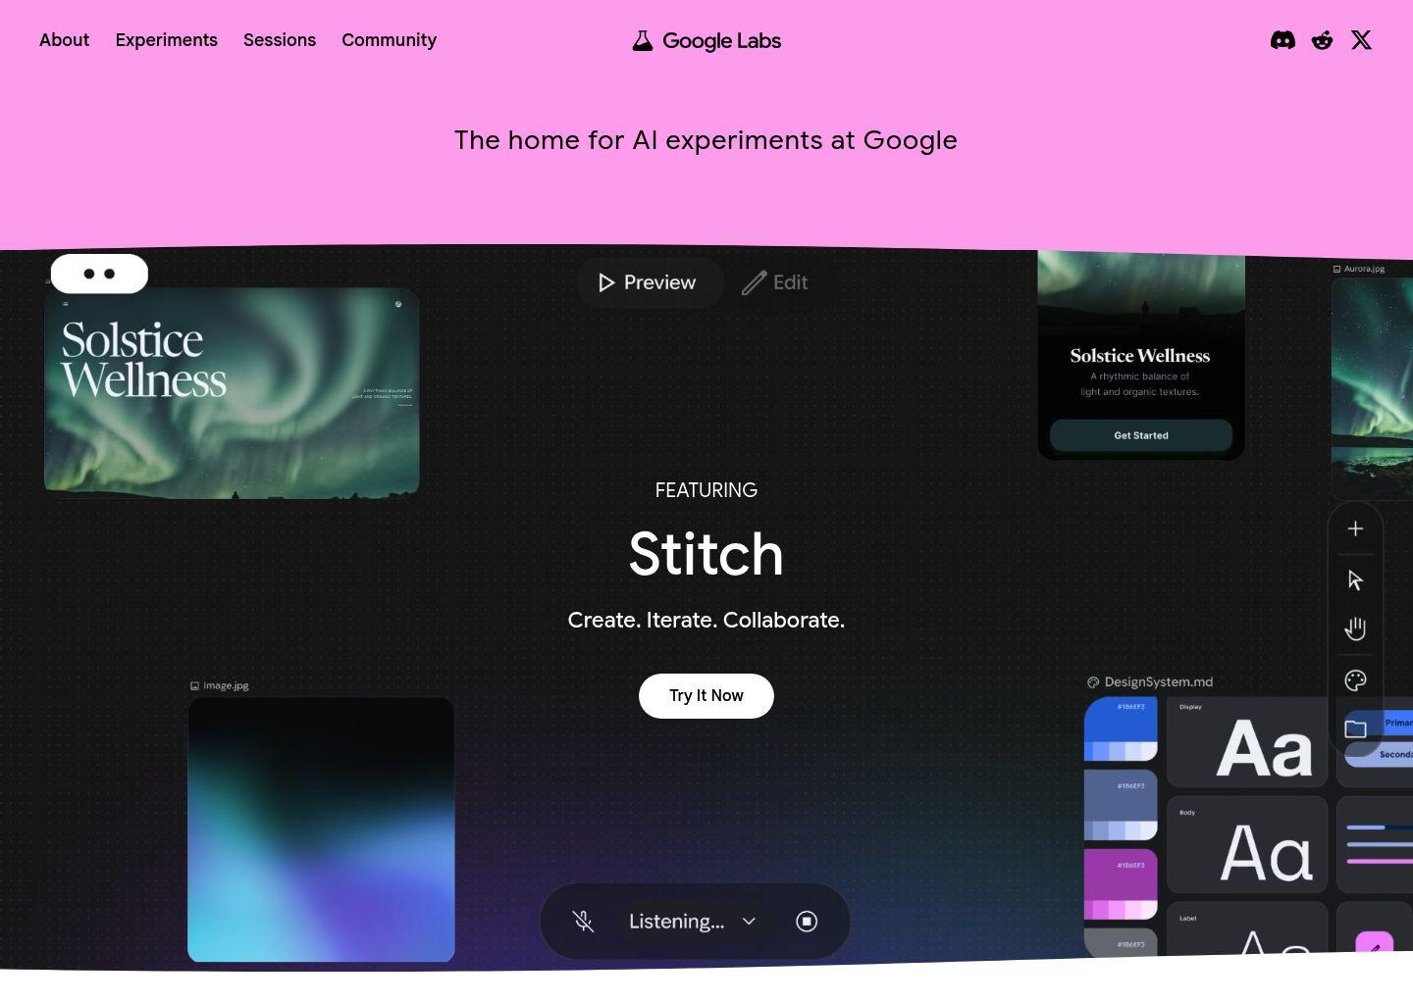1413x1004 pixels.
Task: Click the Get Started button
Action: point(1140,435)
